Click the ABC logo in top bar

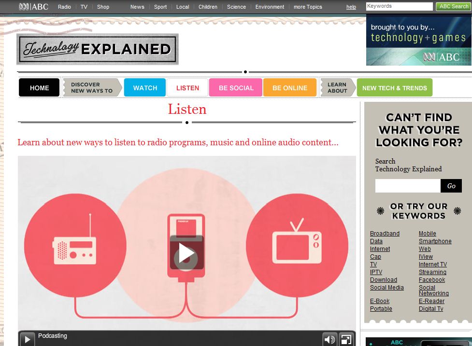click(x=33, y=7)
